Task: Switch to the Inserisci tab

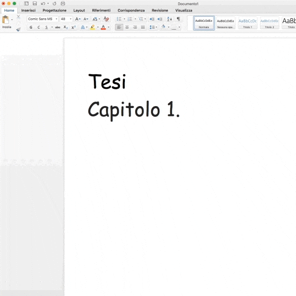Action: pos(28,10)
